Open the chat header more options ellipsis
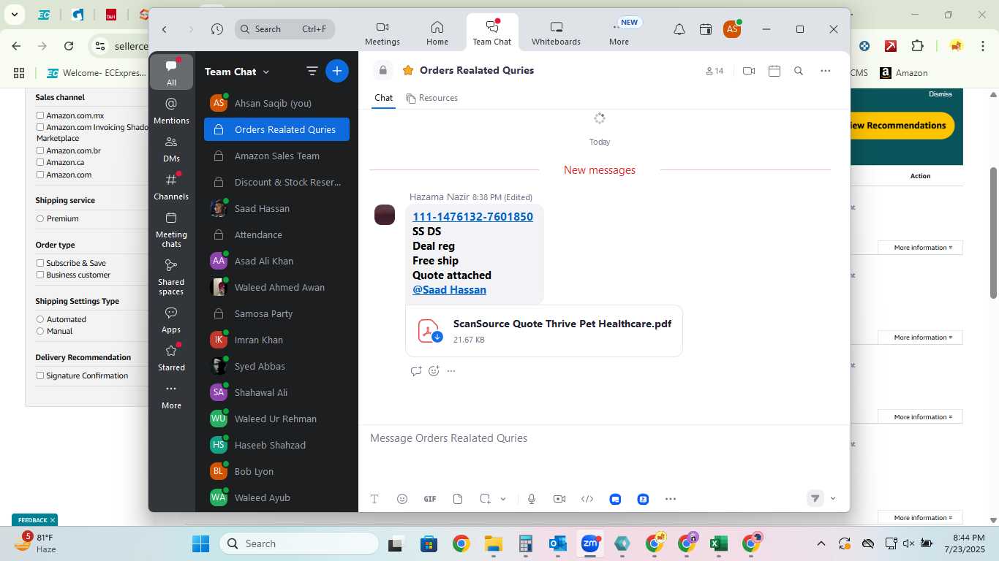The height and width of the screenshot is (561, 999). pos(826,71)
